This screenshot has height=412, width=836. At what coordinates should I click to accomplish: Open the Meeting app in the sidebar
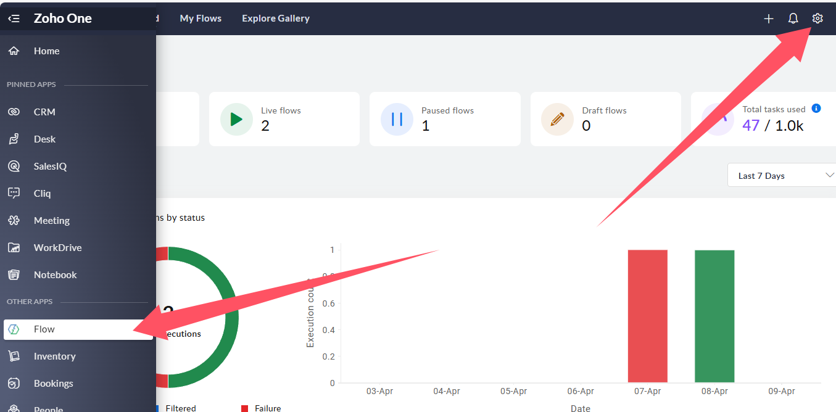coord(78,220)
